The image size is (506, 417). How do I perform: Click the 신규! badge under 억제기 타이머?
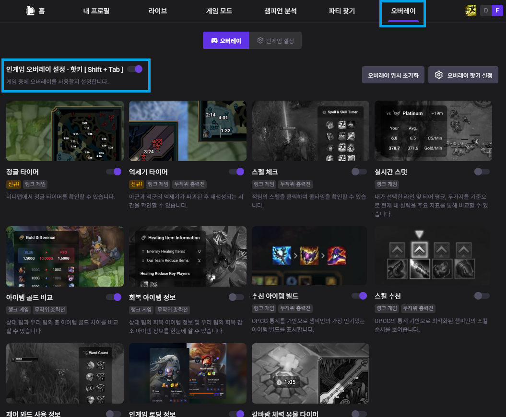136,184
